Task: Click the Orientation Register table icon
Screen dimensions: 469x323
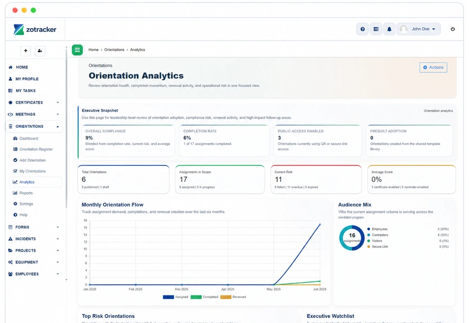Action: tap(15, 149)
